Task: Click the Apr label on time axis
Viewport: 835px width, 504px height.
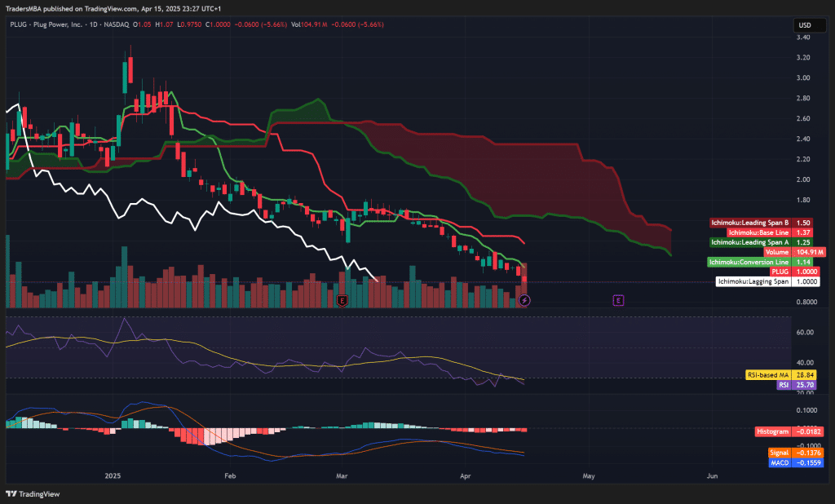Action: tap(466, 475)
